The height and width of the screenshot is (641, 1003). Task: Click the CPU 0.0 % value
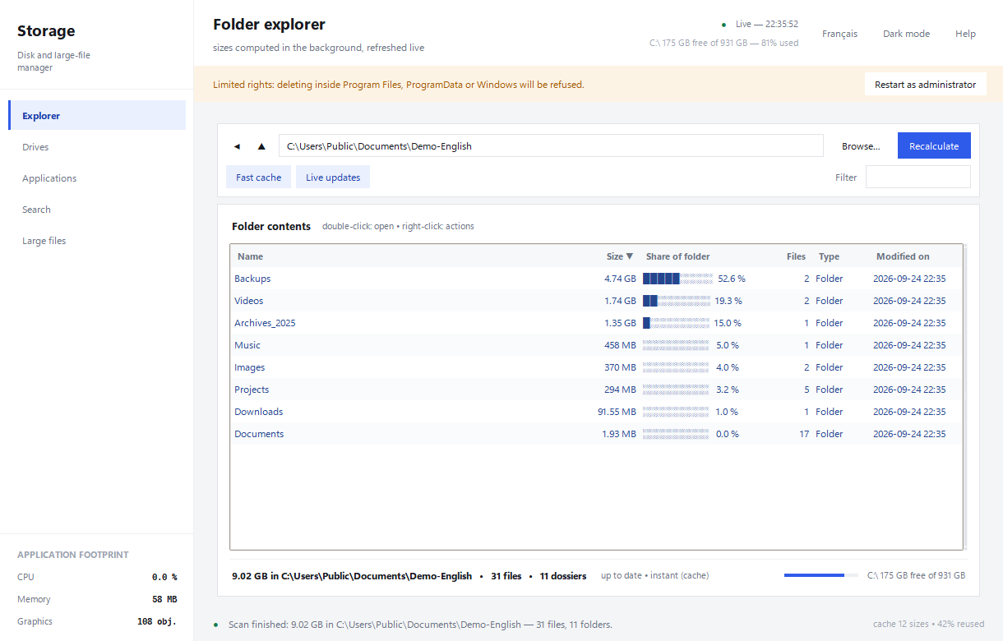point(164,577)
